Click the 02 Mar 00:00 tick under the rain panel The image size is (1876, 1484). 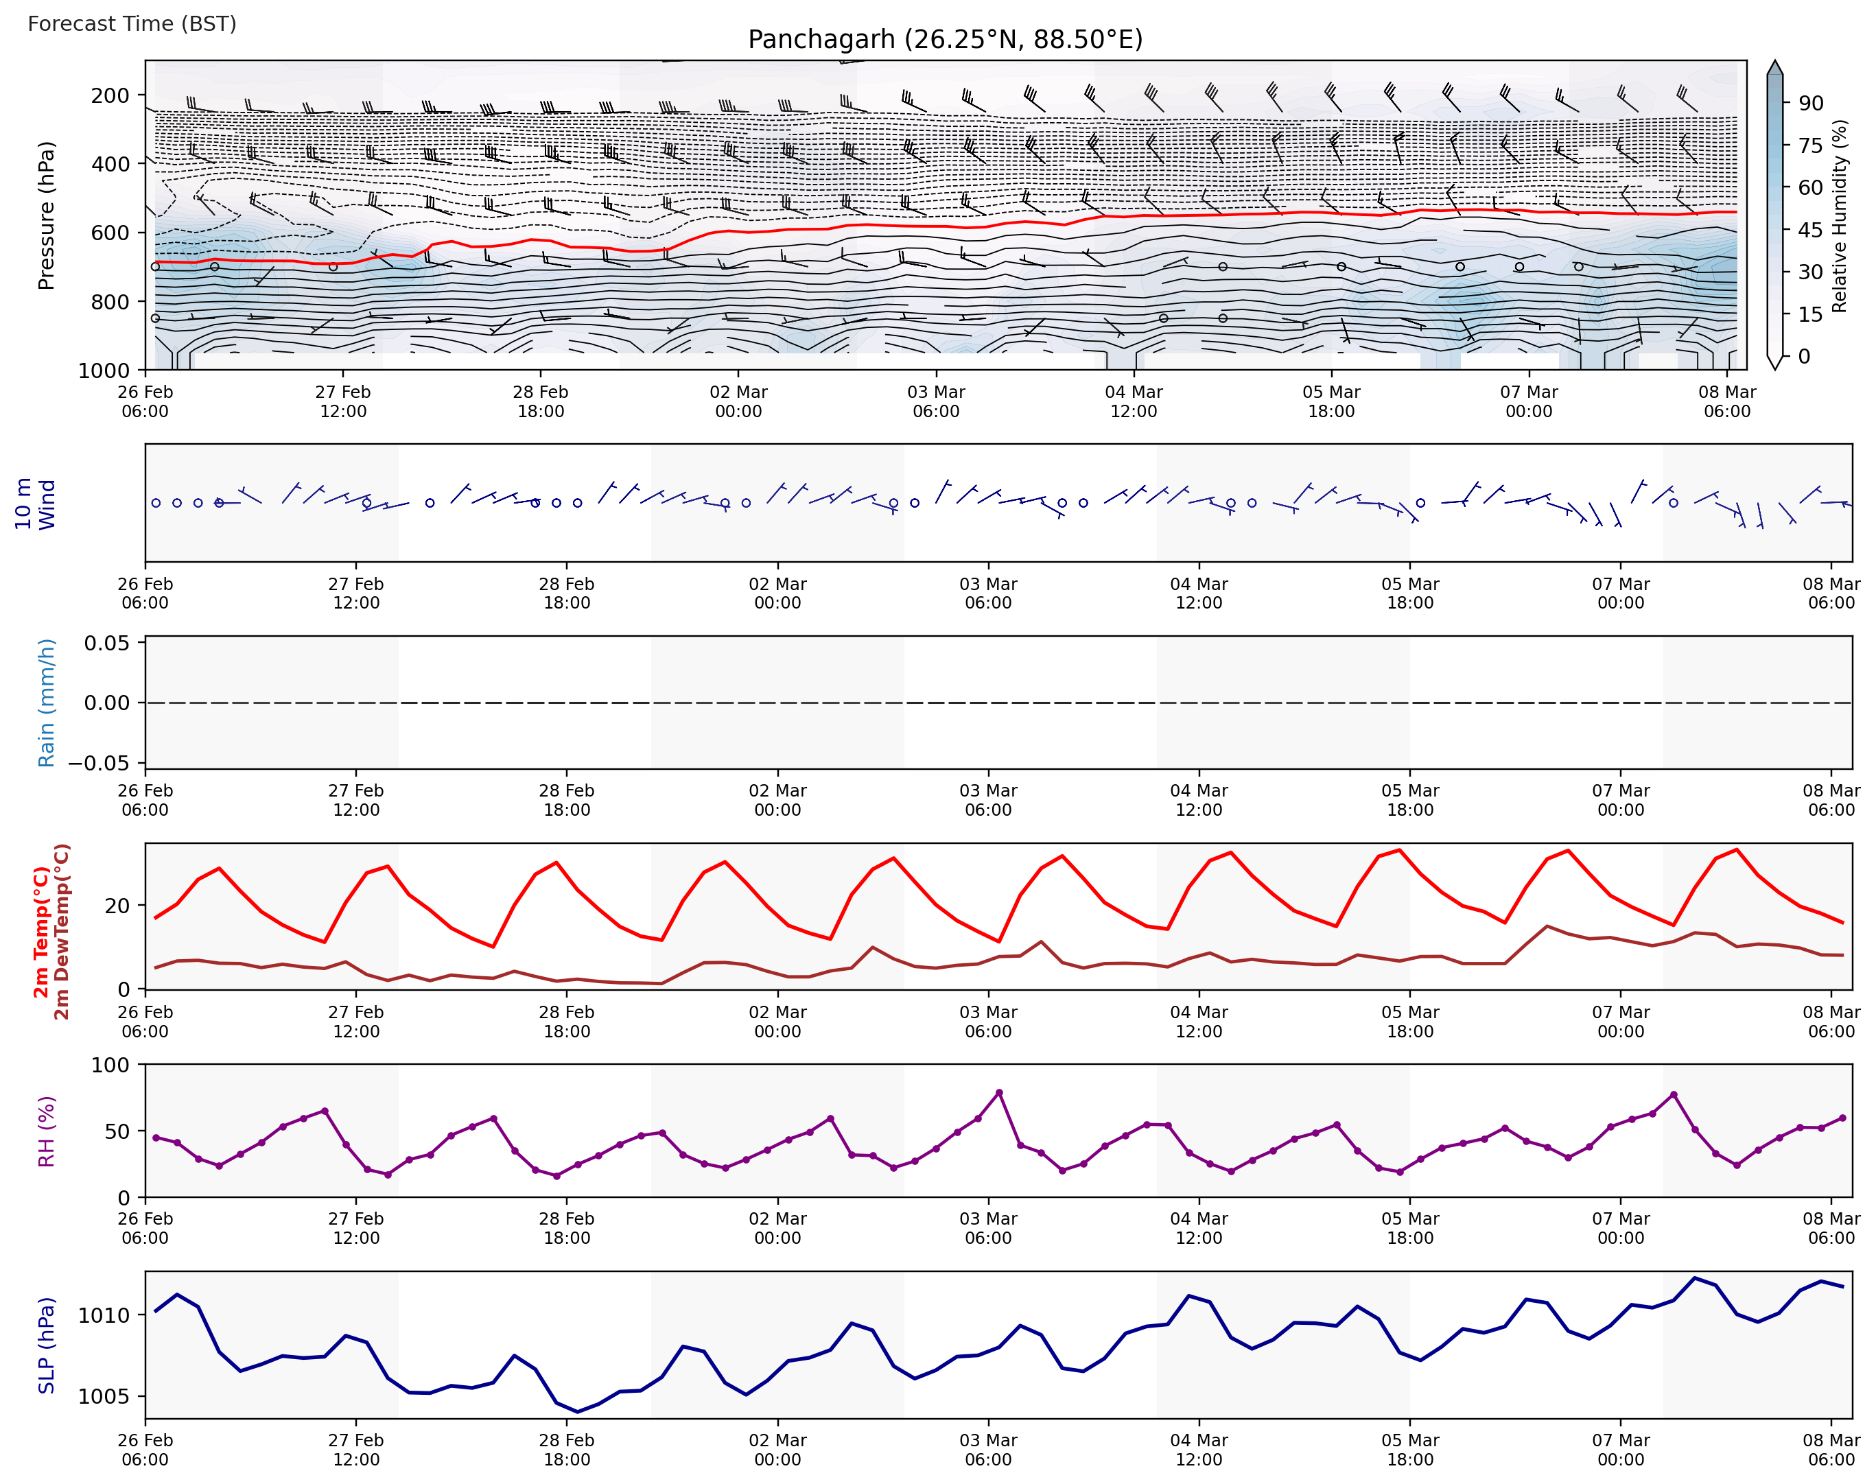click(777, 800)
